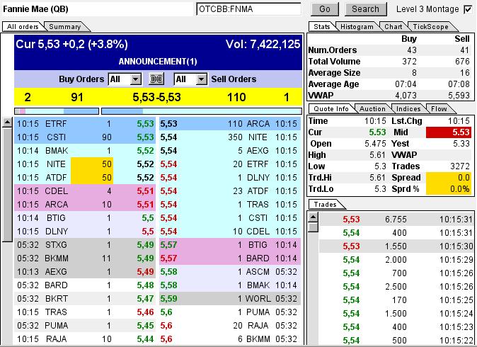Switch to the Summary tab
Image resolution: width=477 pixels, height=347 pixels.
click(65, 26)
